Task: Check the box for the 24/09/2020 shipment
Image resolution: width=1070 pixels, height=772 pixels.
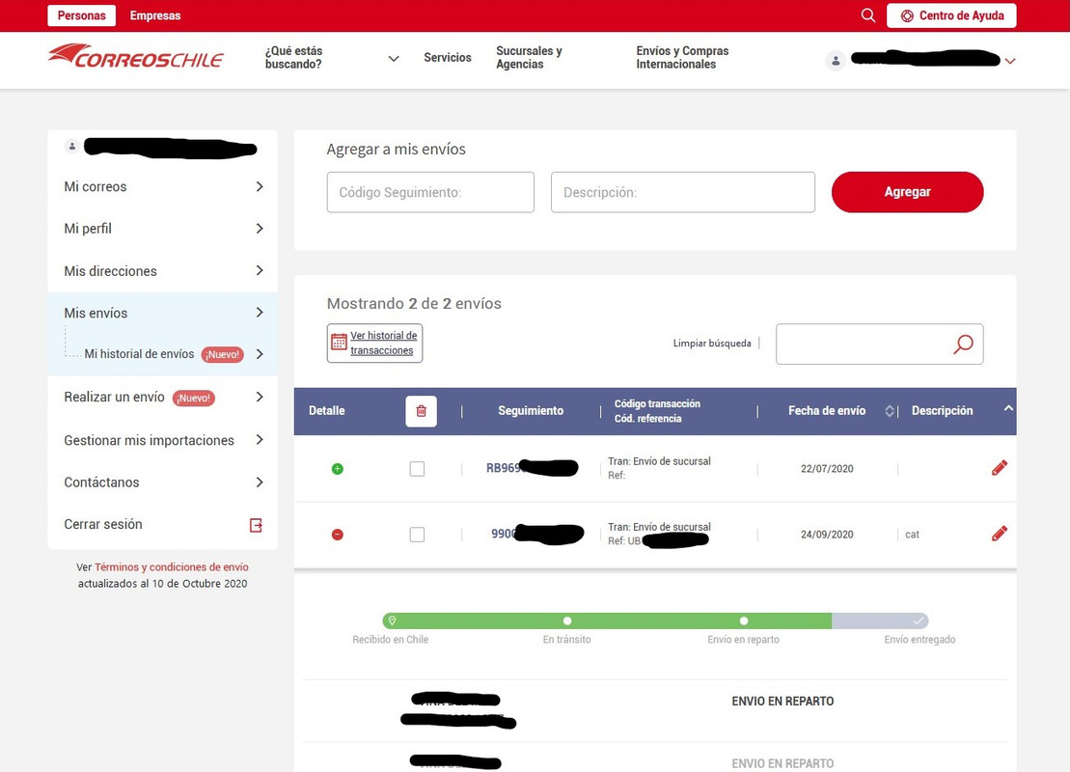Action: coord(417,535)
